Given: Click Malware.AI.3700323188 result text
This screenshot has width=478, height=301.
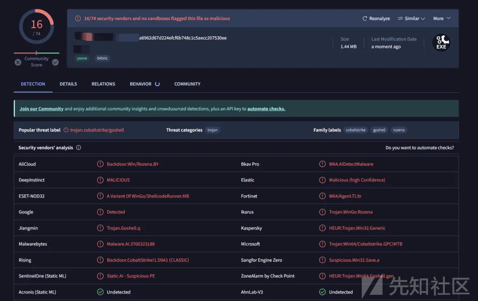Looking at the screenshot, I should (131, 244).
